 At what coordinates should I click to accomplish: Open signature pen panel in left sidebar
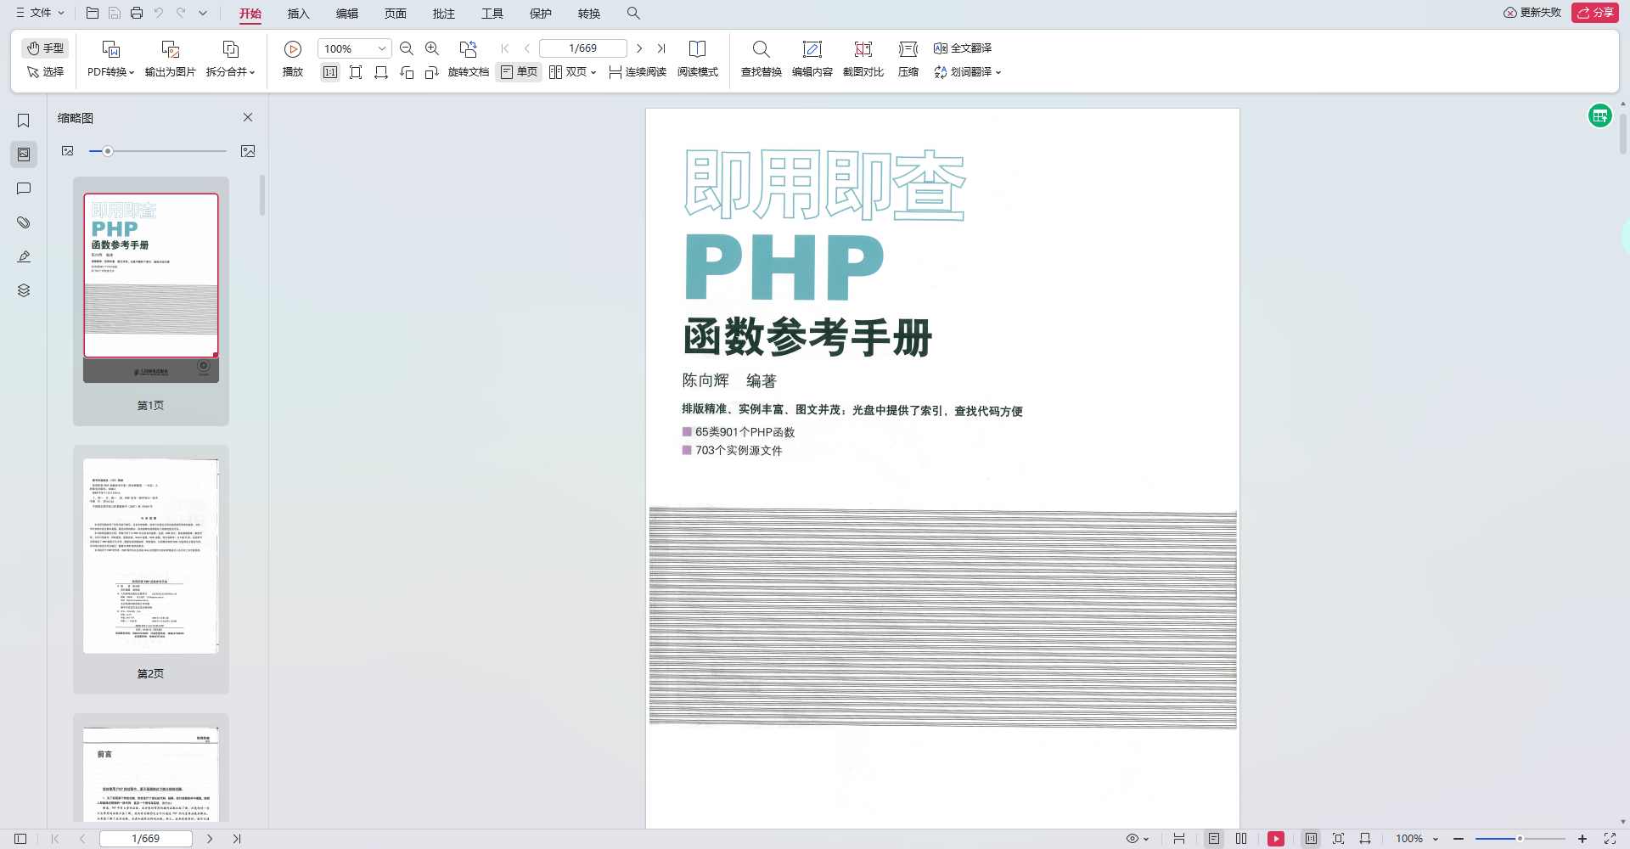coord(24,256)
